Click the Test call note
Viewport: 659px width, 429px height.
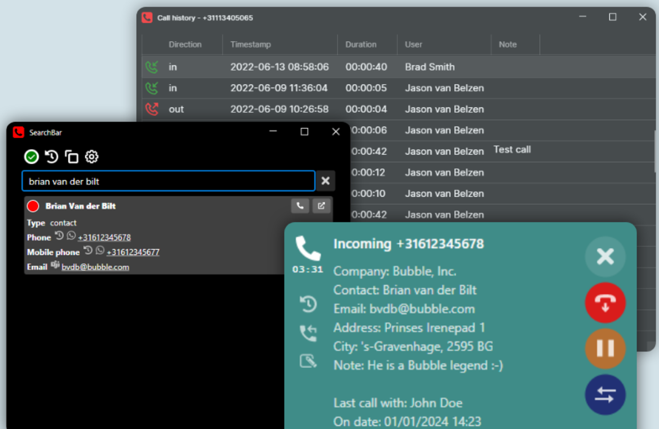(512, 150)
